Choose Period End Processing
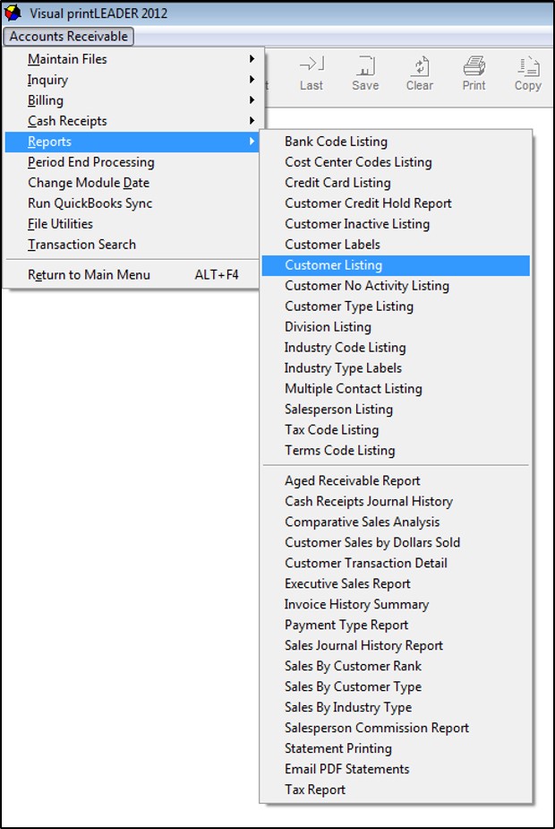 [x=132, y=162]
